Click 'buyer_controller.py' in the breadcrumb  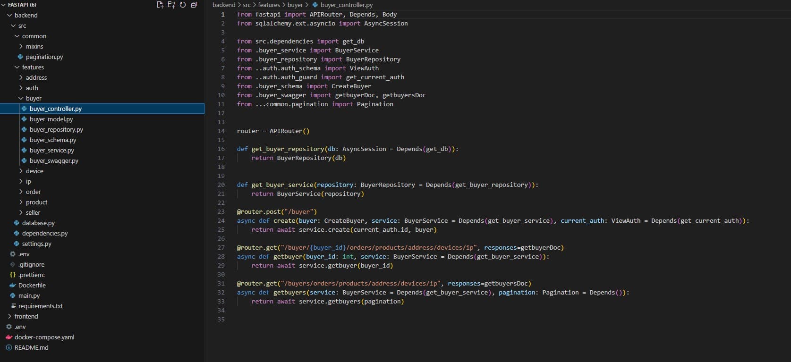pos(347,5)
